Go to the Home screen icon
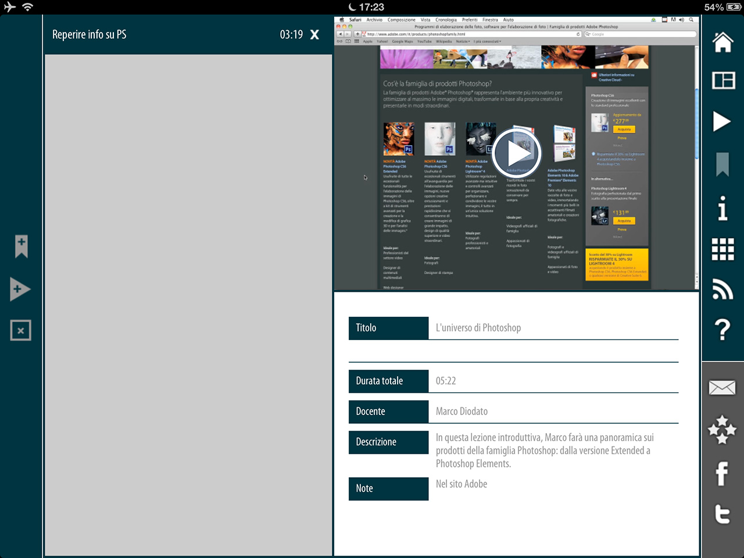 722,42
